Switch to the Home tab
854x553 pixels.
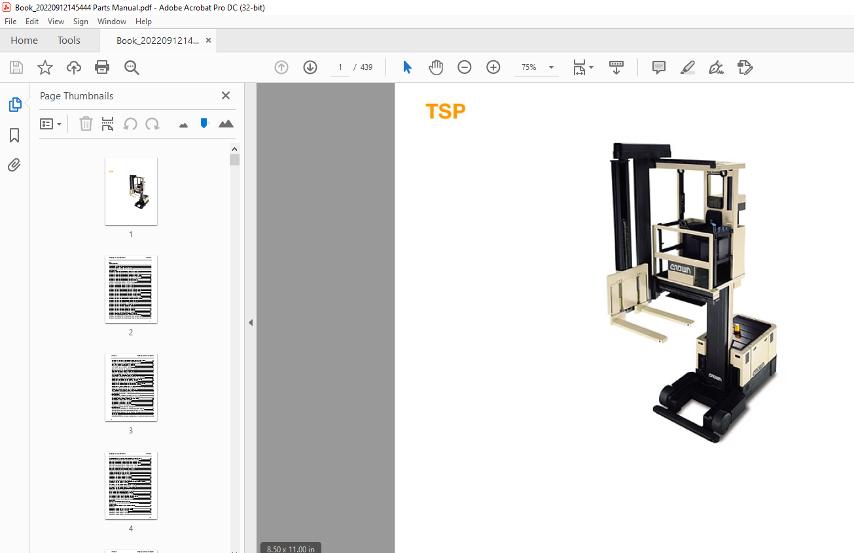pyautogui.click(x=24, y=41)
